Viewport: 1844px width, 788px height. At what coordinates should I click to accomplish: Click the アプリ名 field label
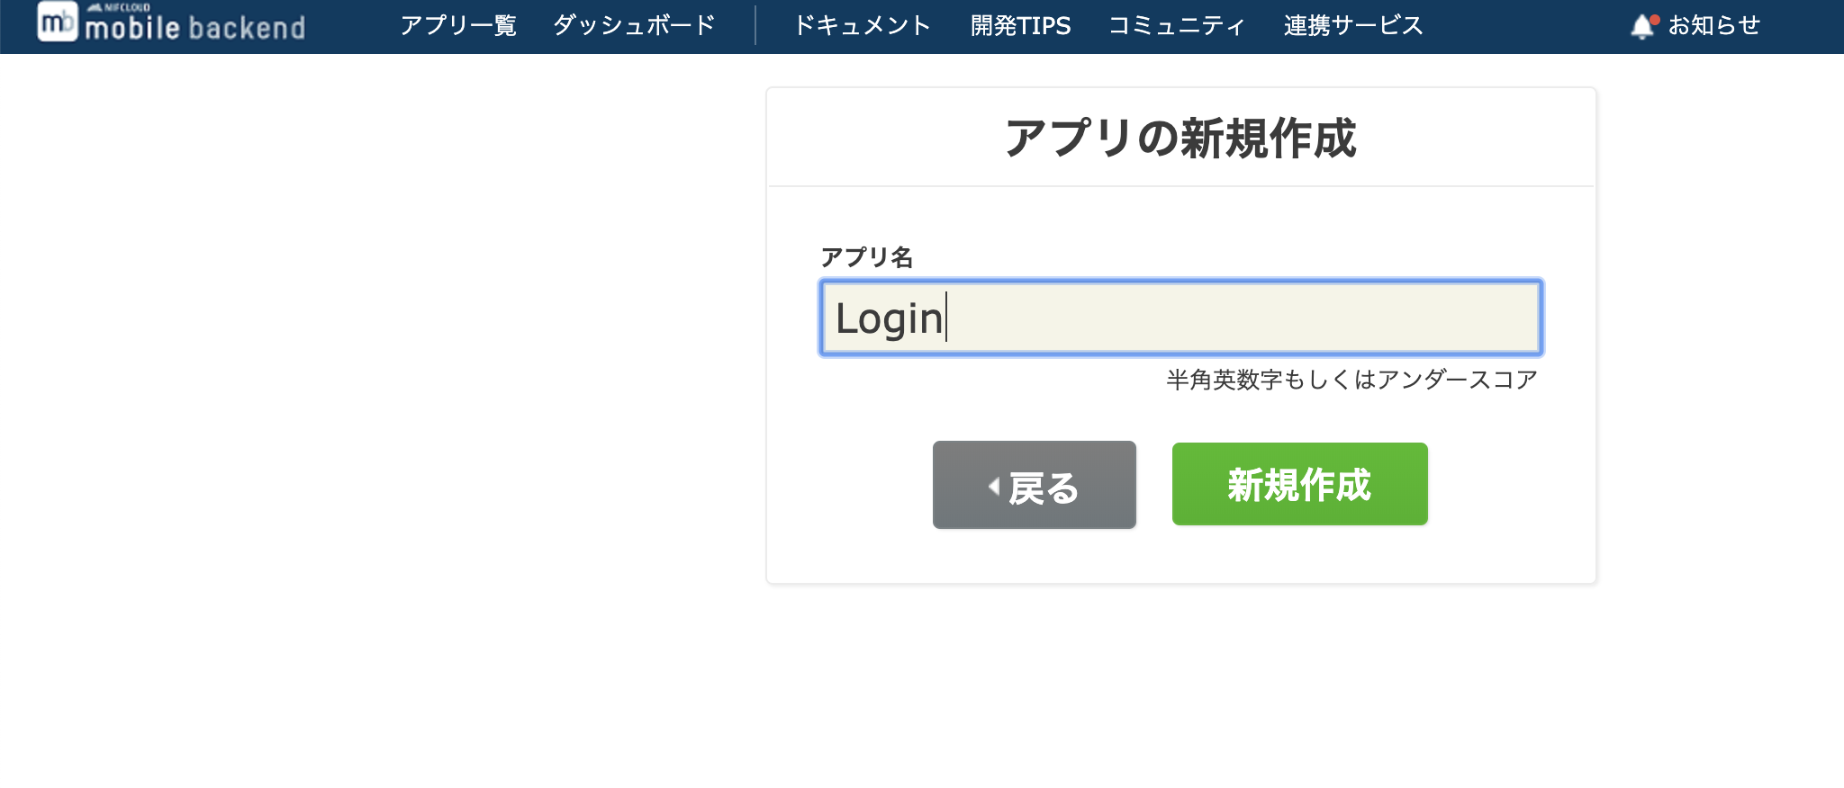pos(867,257)
